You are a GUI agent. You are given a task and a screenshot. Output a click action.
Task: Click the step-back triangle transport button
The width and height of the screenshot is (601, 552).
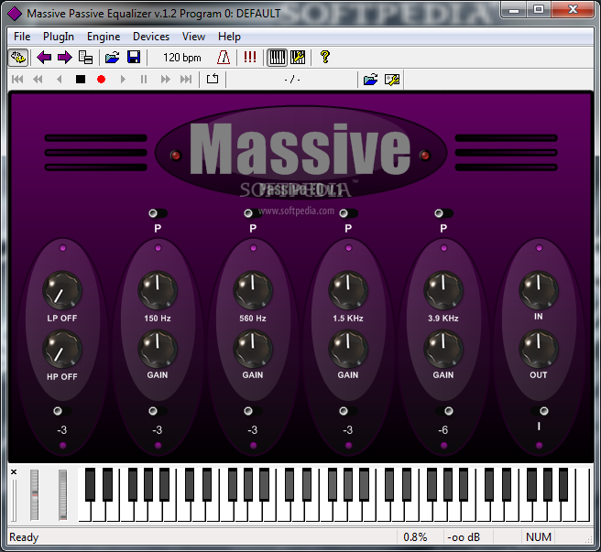coord(59,80)
